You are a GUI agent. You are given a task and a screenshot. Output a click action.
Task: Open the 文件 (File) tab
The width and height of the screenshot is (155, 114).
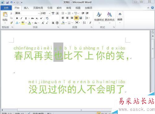[x=6, y=8]
